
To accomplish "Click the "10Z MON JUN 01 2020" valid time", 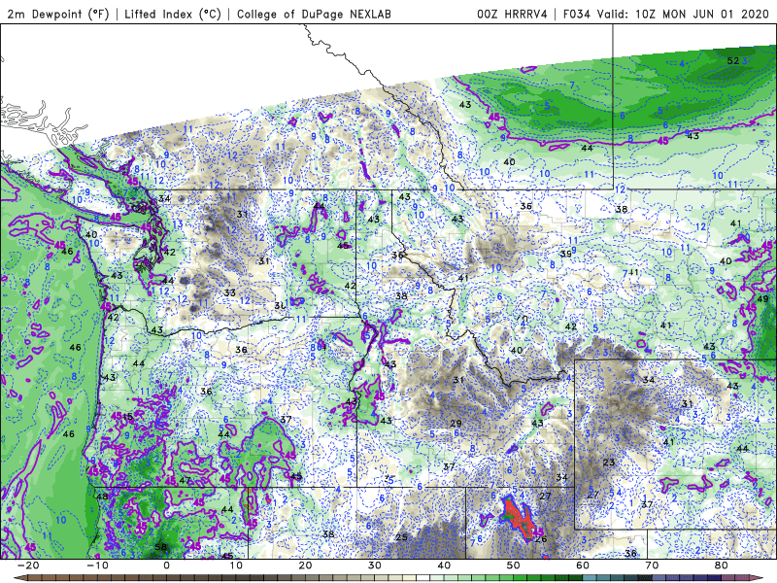I will 703,14.
